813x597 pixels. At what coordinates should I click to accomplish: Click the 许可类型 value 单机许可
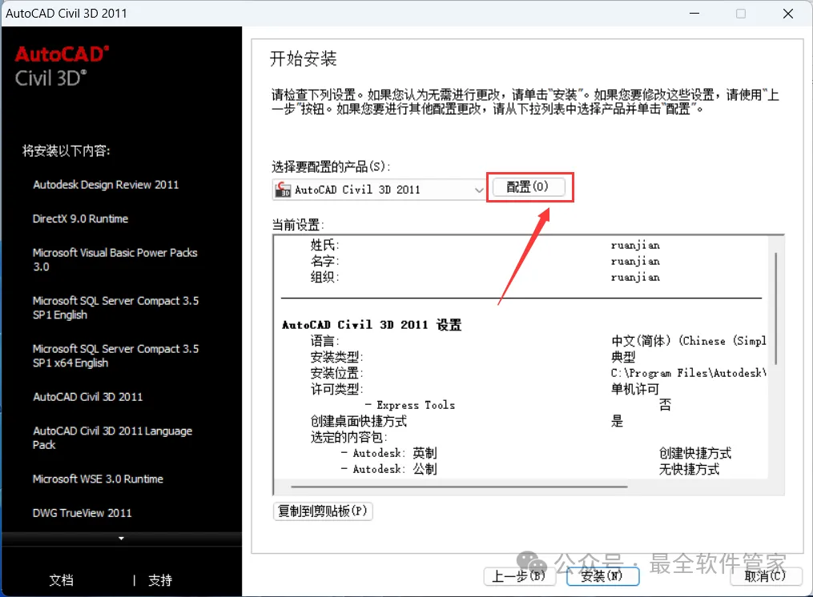(635, 389)
